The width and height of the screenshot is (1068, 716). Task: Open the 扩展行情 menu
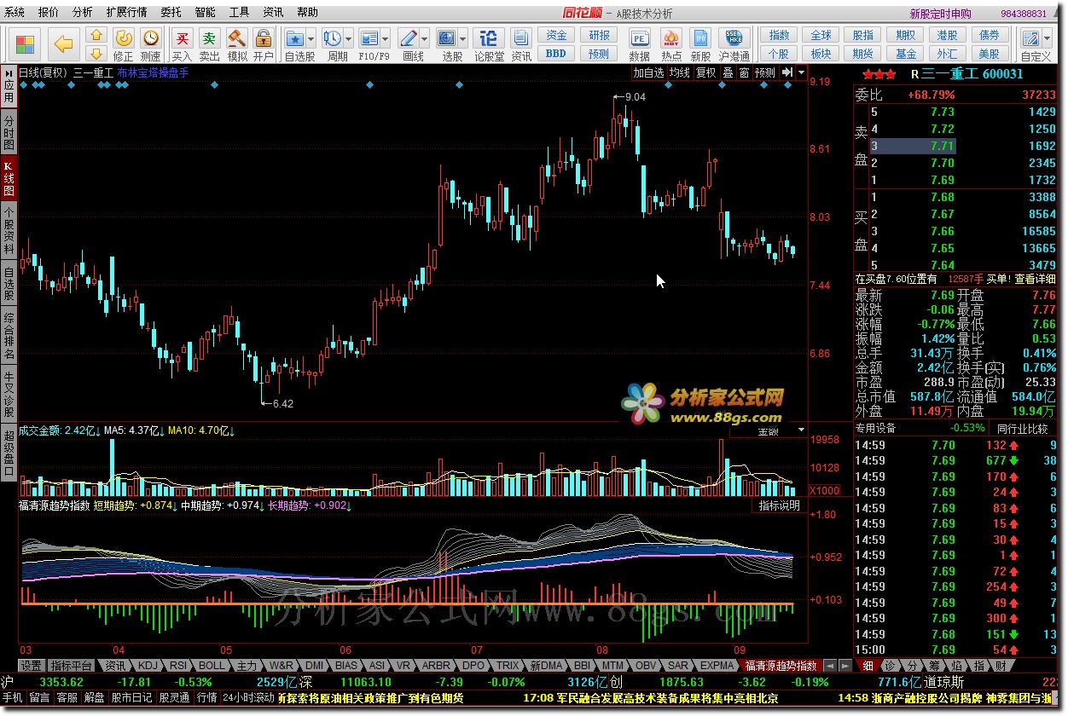point(126,13)
